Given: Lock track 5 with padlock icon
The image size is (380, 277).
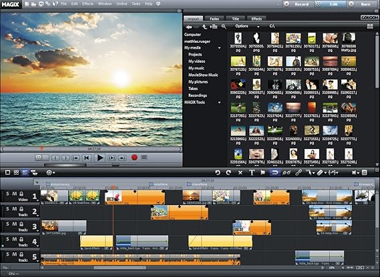Looking at the screenshot, I should point(21,254).
